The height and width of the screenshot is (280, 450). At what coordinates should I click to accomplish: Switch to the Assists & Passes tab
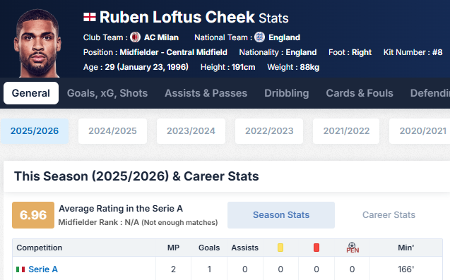[206, 93]
